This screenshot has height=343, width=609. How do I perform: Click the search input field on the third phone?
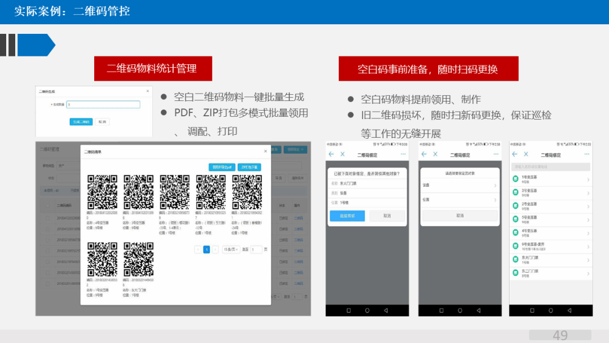click(x=550, y=165)
